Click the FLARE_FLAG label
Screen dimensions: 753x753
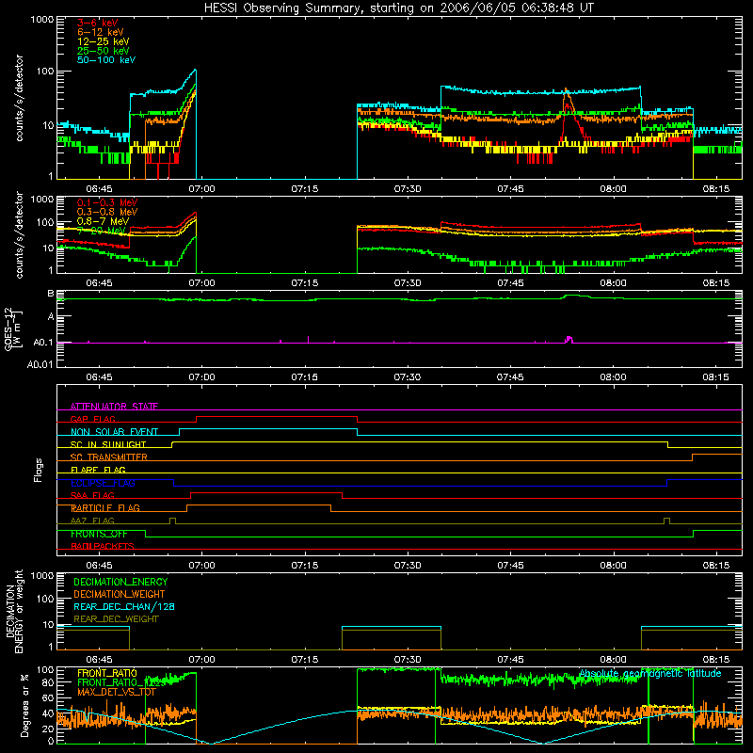tap(98, 470)
